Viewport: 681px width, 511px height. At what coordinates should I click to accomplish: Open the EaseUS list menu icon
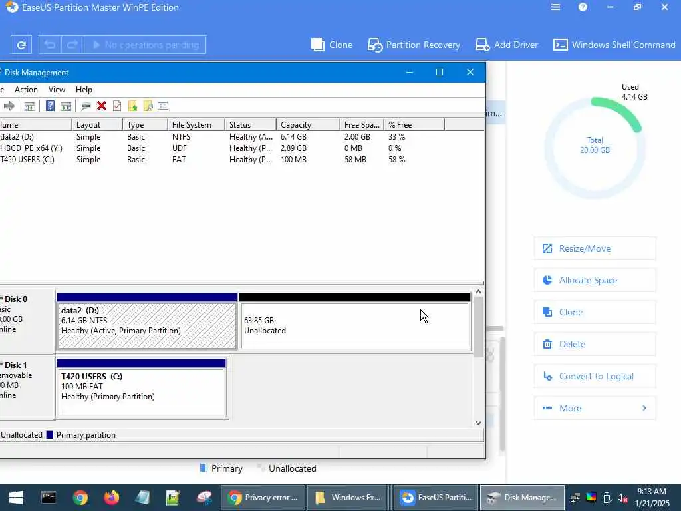pos(555,7)
